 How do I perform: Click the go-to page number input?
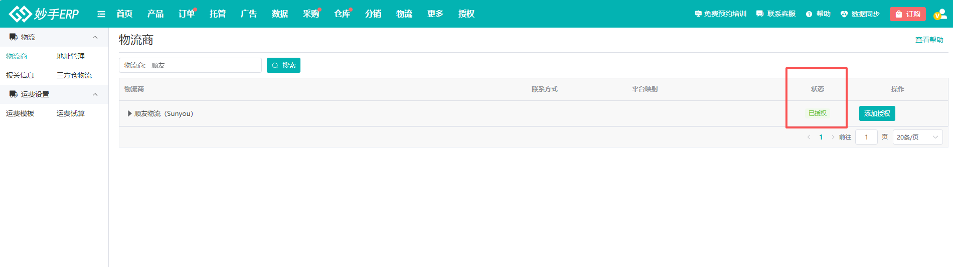pyautogui.click(x=866, y=137)
